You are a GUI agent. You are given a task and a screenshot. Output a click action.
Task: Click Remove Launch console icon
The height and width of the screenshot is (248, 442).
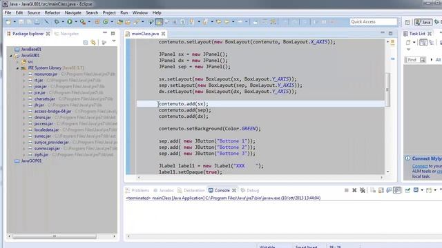tap(354, 190)
